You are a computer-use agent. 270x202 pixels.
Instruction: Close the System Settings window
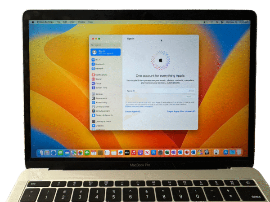pyautogui.click(x=93, y=39)
